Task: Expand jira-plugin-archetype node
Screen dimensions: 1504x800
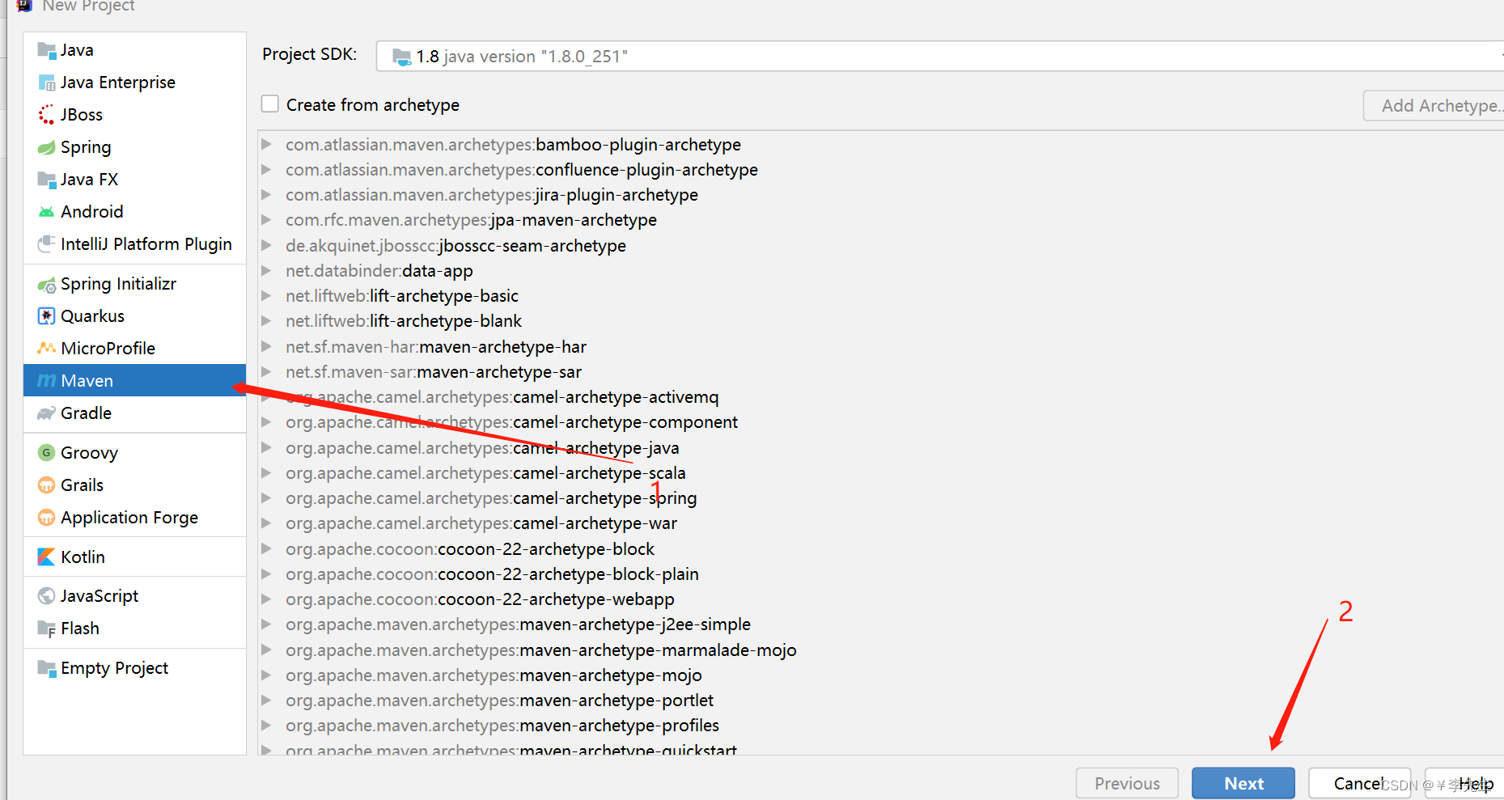Action: (266, 195)
